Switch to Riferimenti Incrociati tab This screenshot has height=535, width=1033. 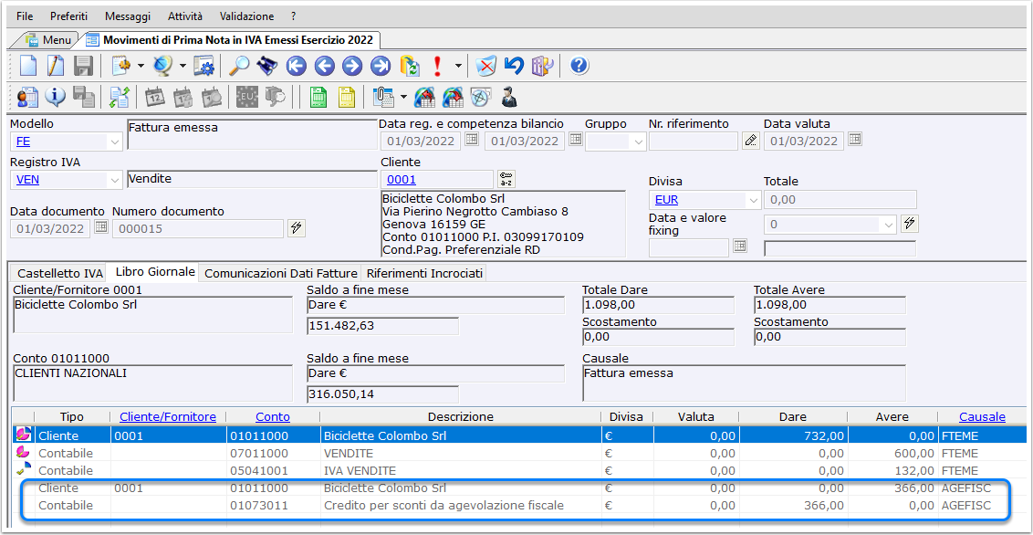[x=425, y=273]
